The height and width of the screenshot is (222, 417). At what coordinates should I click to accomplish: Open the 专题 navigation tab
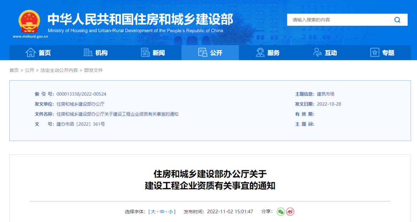point(382,52)
